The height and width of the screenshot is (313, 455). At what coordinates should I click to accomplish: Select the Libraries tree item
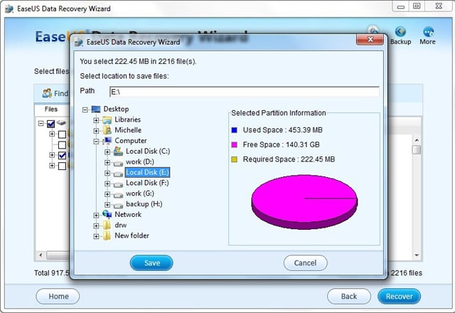pyautogui.click(x=128, y=120)
